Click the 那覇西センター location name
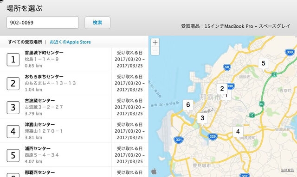This screenshot has width=297, height=177. [40, 172]
